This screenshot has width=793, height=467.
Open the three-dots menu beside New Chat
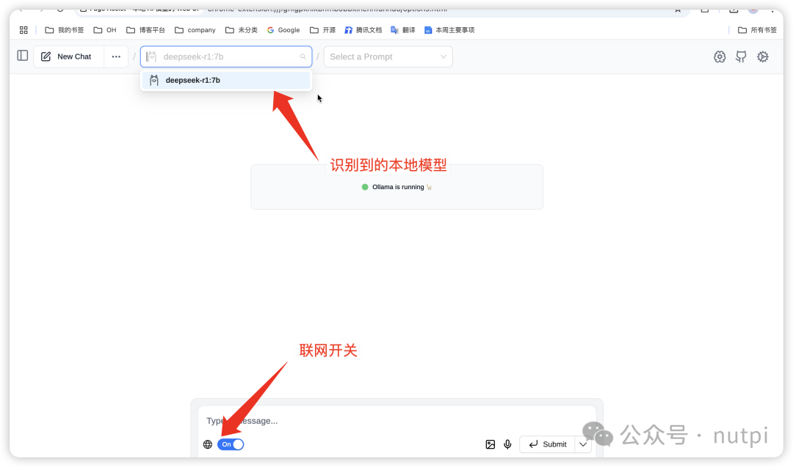point(116,56)
